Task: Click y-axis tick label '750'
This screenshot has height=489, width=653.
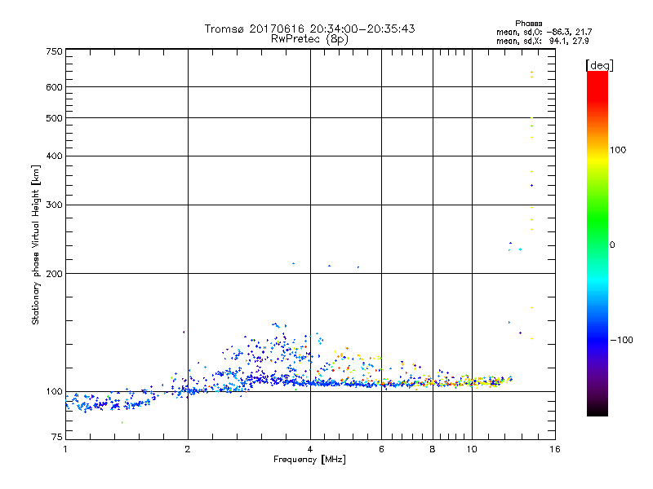Action: tap(54, 51)
